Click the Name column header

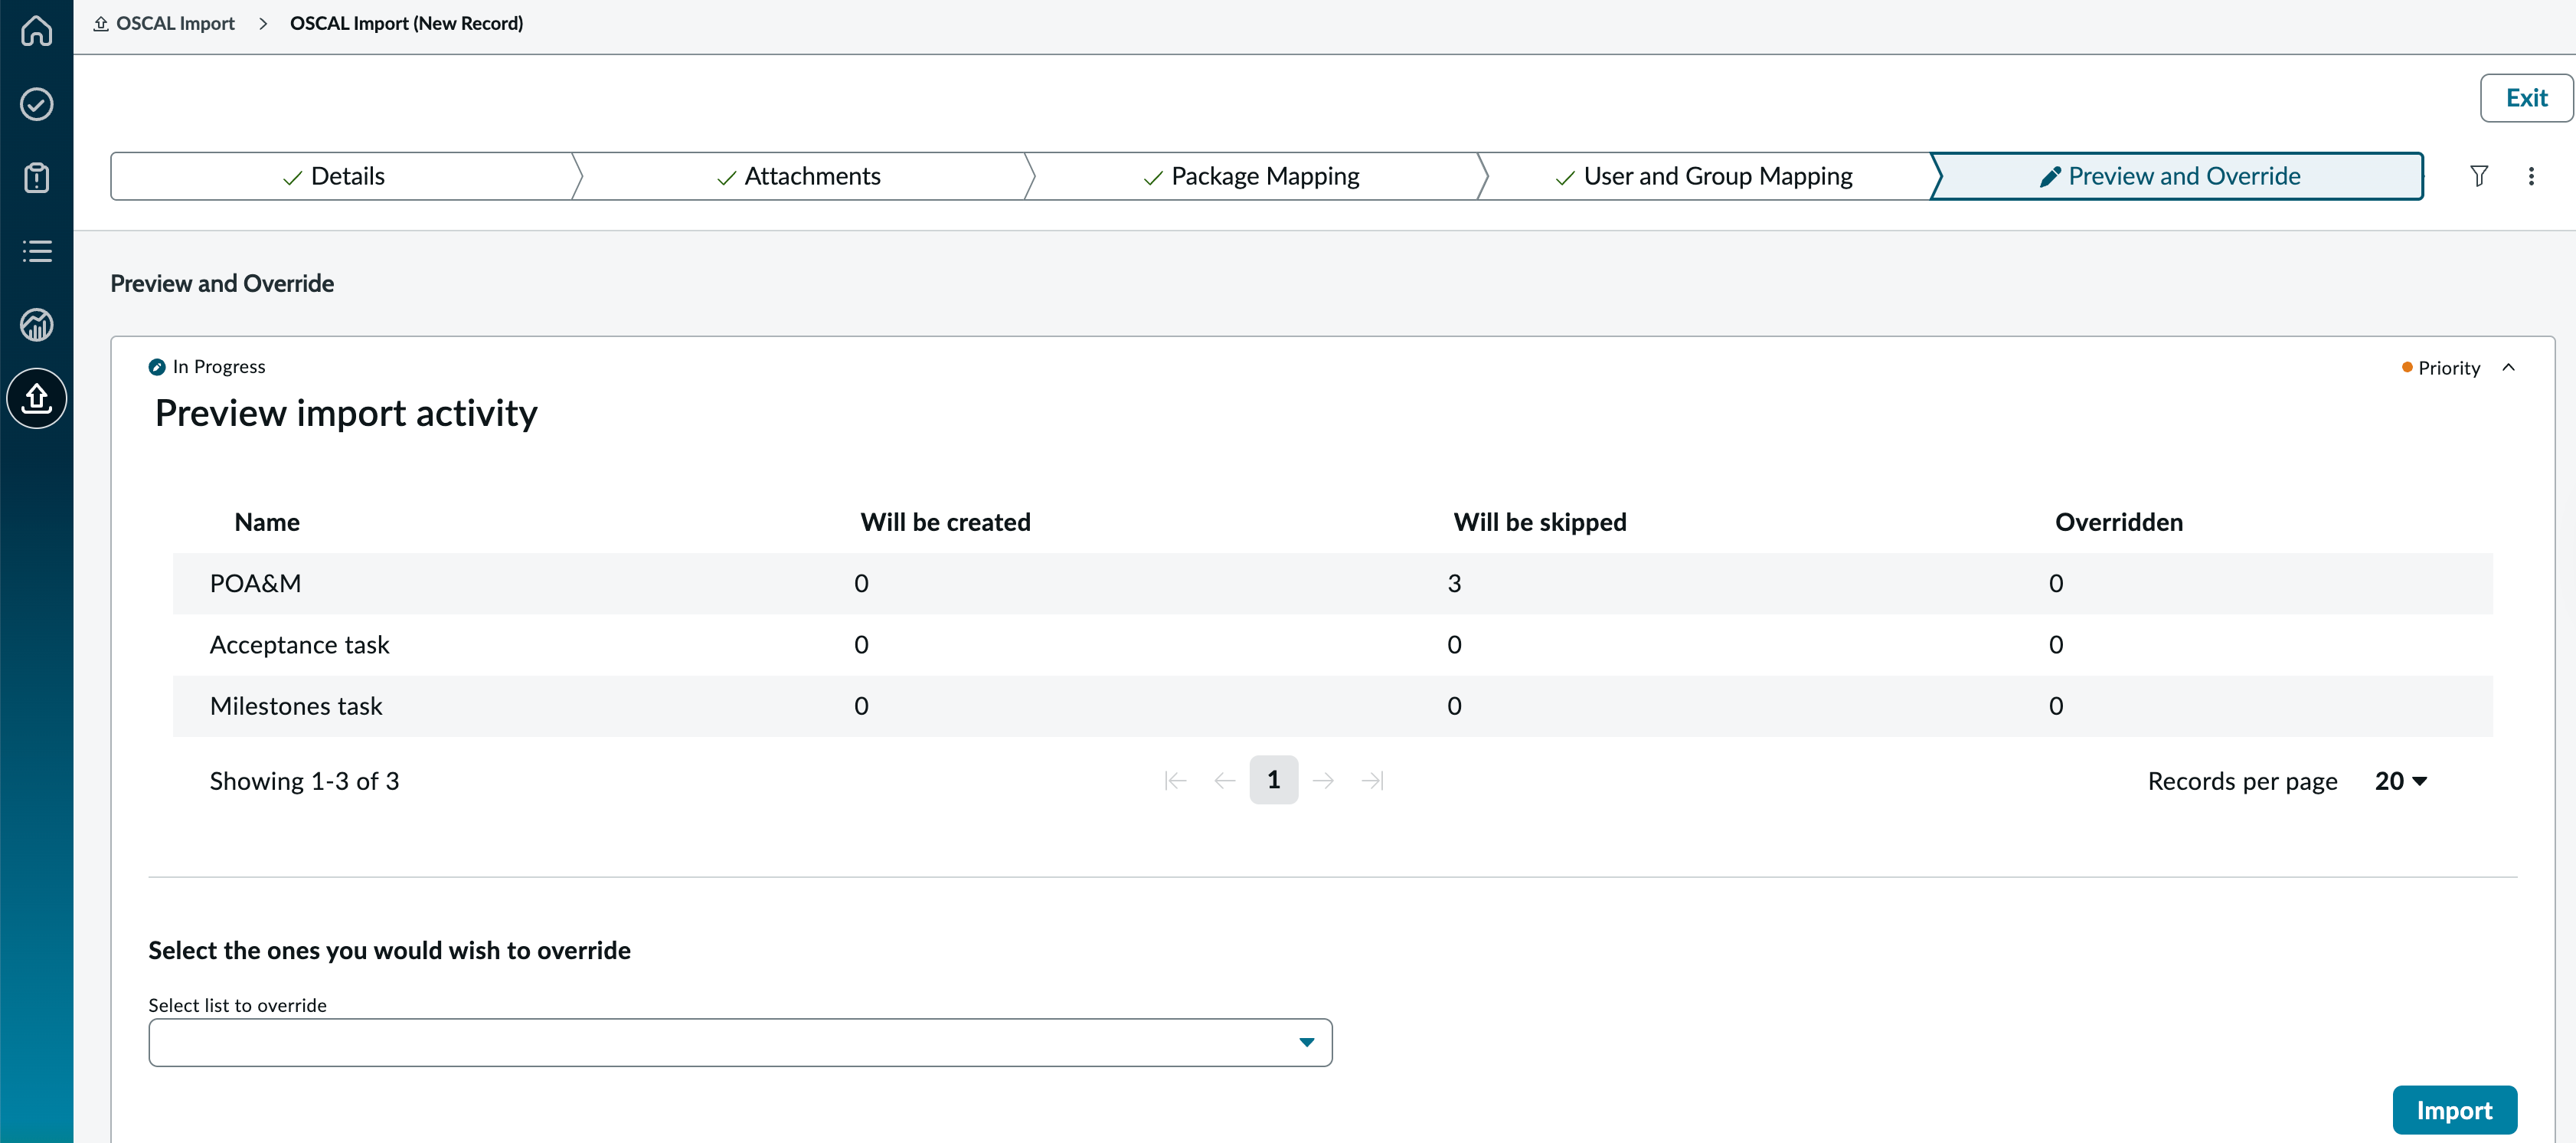tap(267, 522)
